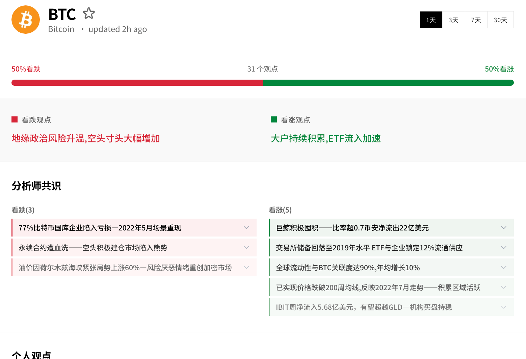This screenshot has height=359, width=526.
Task: Select the 30天 time range tab
Action: pos(500,20)
